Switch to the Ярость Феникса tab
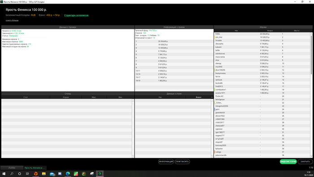 click(35, 168)
